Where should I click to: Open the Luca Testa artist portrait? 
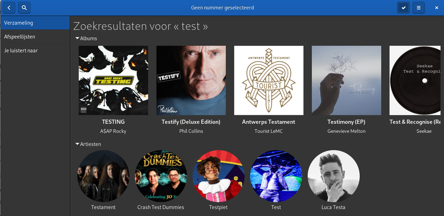pyautogui.click(x=334, y=176)
